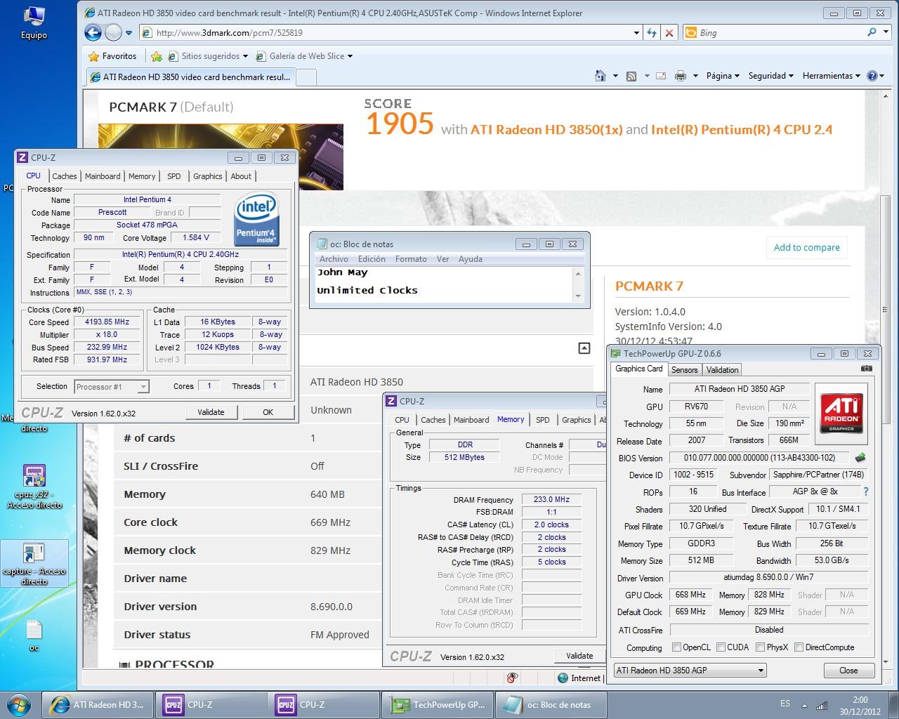899x719 pixels.
Task: Collapse section with up-arrow box icon
Action: click(584, 348)
